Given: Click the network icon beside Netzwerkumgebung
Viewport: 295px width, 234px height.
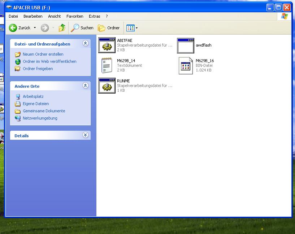Looking at the screenshot, I should click(x=18, y=118).
